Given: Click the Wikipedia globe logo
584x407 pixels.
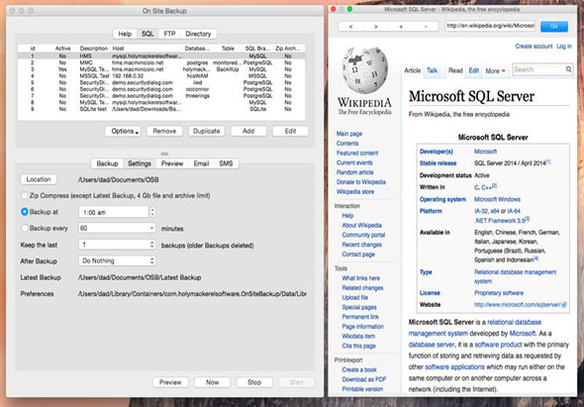Looking at the screenshot, I should click(364, 70).
